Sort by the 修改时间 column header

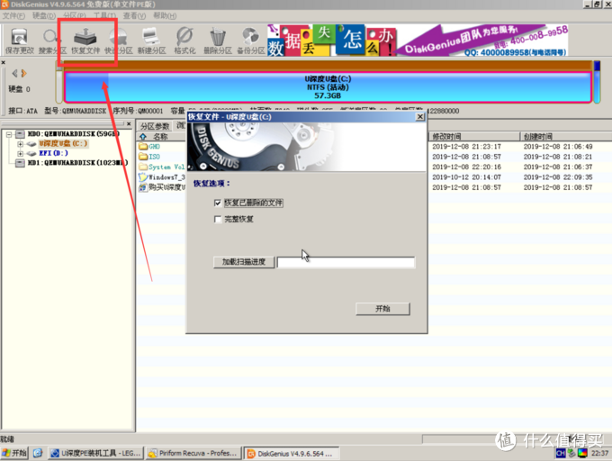pyautogui.click(x=474, y=136)
